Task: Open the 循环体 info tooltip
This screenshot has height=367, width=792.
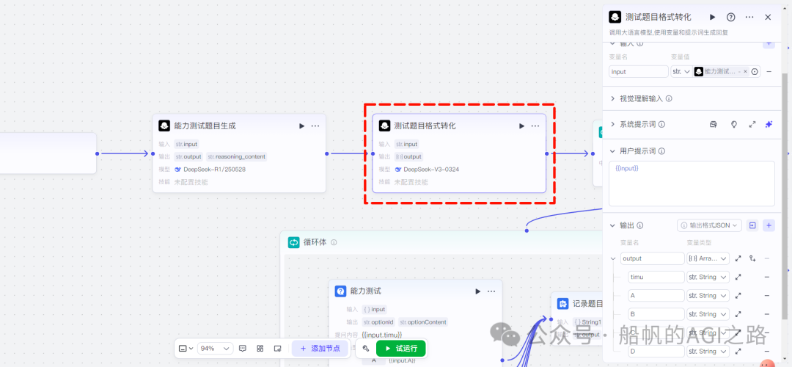Action: (334, 243)
